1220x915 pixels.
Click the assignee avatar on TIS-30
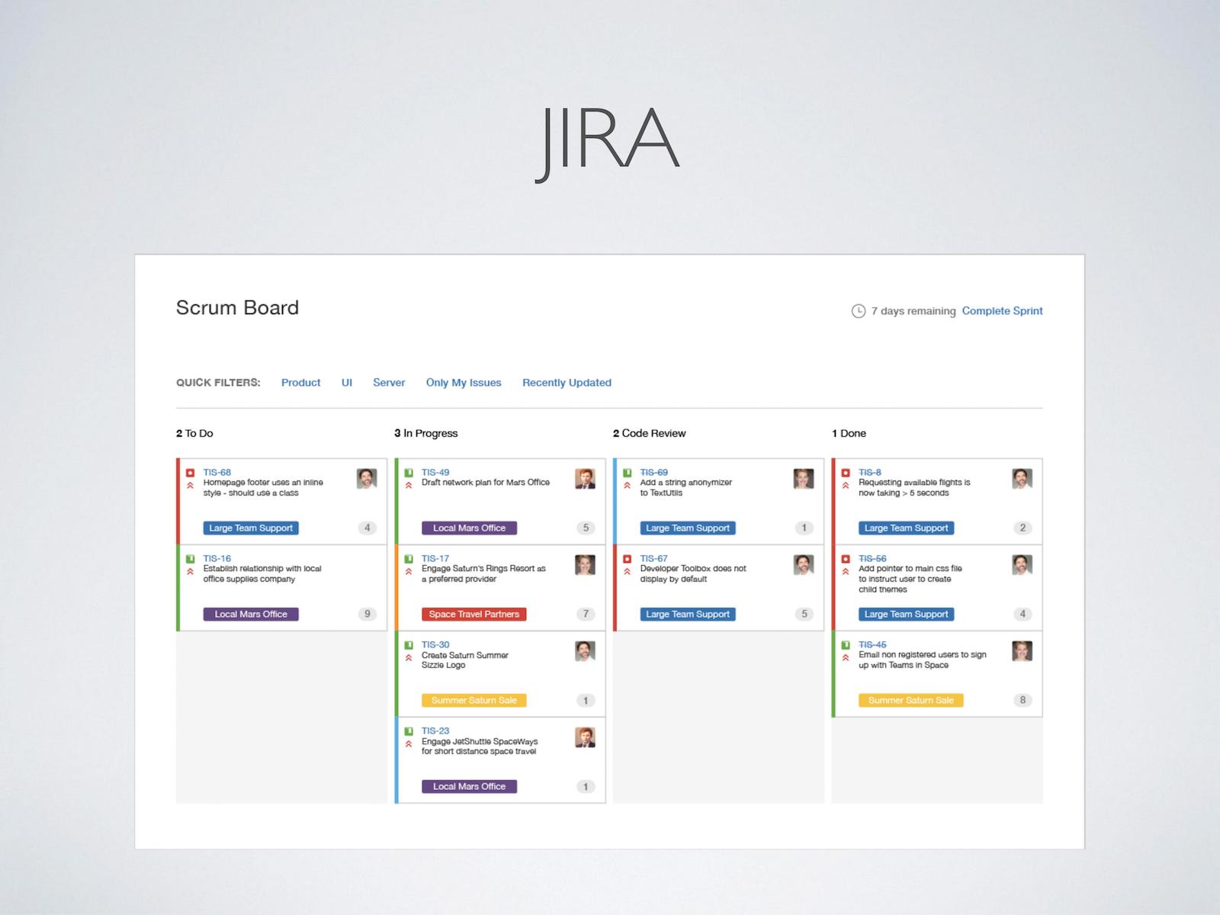585,651
